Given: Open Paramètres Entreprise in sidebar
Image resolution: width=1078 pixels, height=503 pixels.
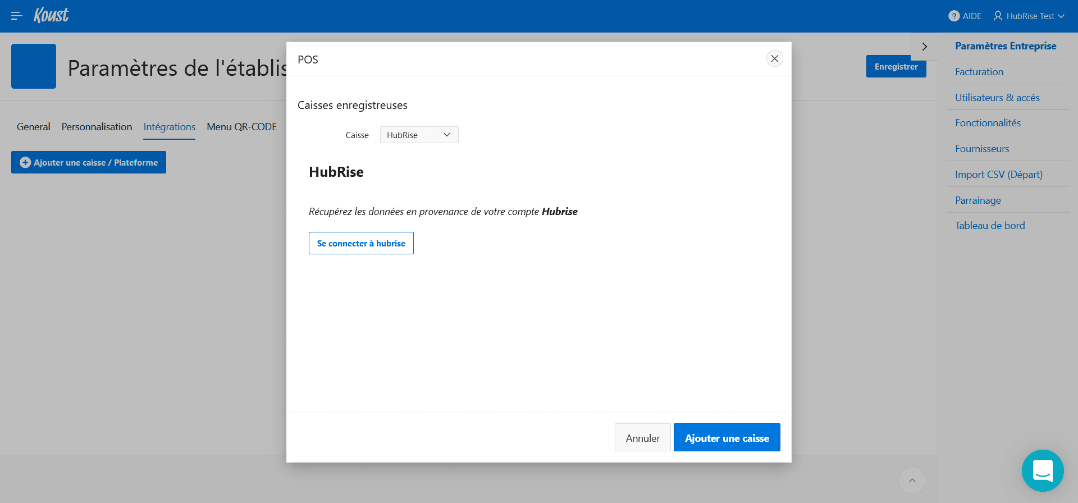Looking at the screenshot, I should click(x=1006, y=46).
